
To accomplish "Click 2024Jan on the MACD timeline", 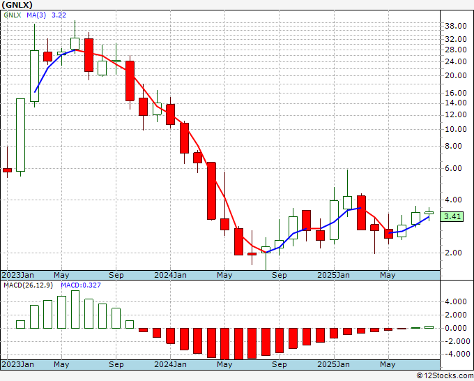I will tap(171, 364).
